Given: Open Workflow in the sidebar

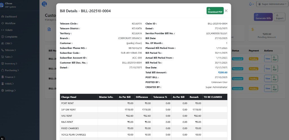Looking at the screenshot, I should point(10,23).
